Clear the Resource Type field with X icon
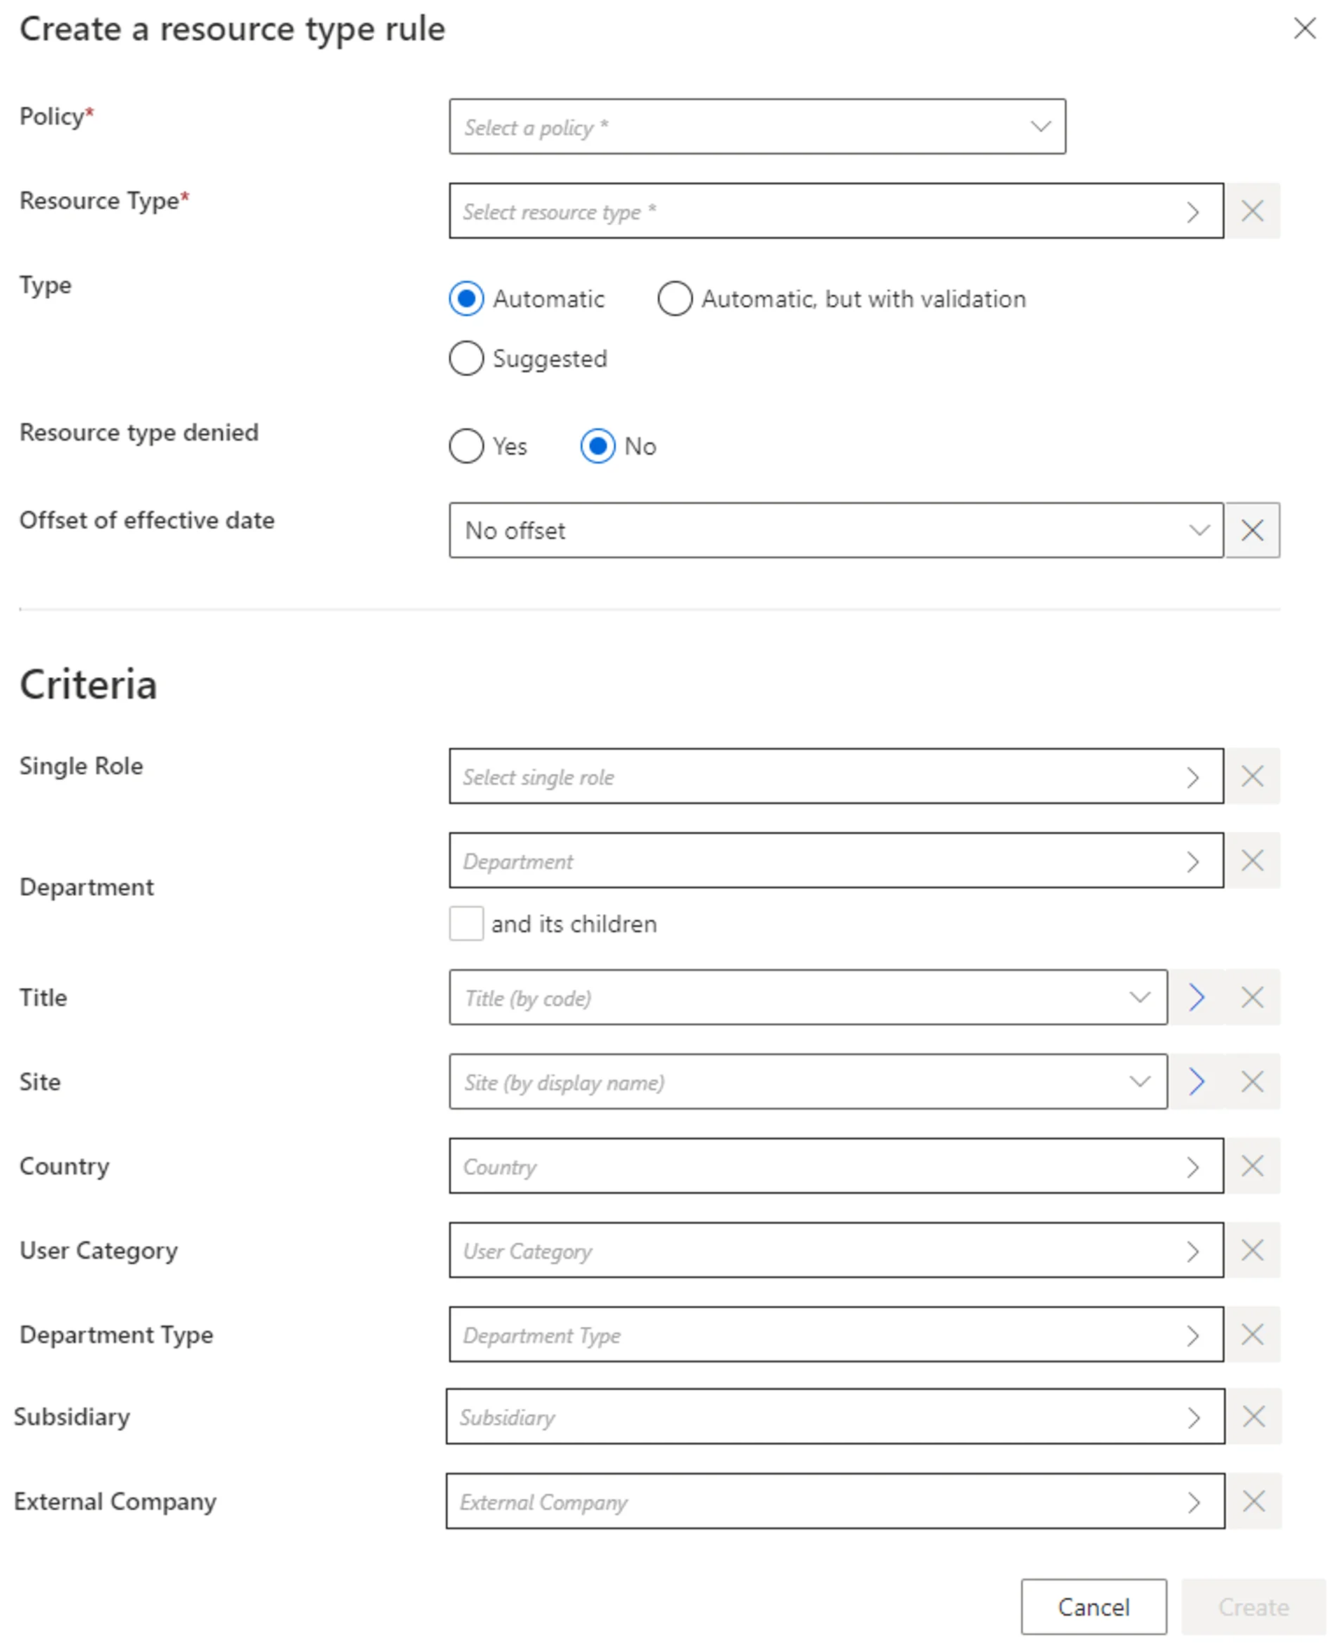Screen dimensions: 1328x1651 coord(1252,210)
